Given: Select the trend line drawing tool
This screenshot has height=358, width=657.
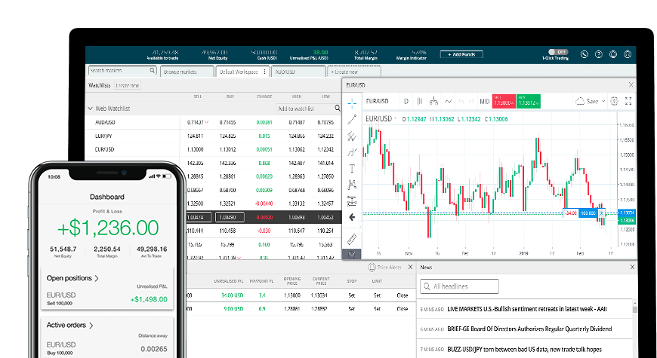Looking at the screenshot, I should click(x=352, y=119).
